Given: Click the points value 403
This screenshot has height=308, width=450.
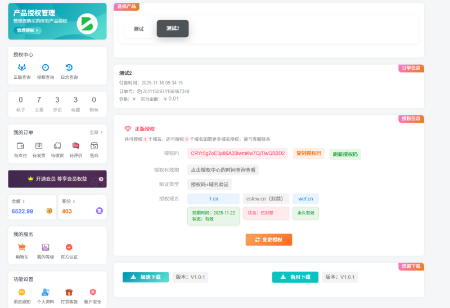Looking at the screenshot, I should [x=67, y=211].
